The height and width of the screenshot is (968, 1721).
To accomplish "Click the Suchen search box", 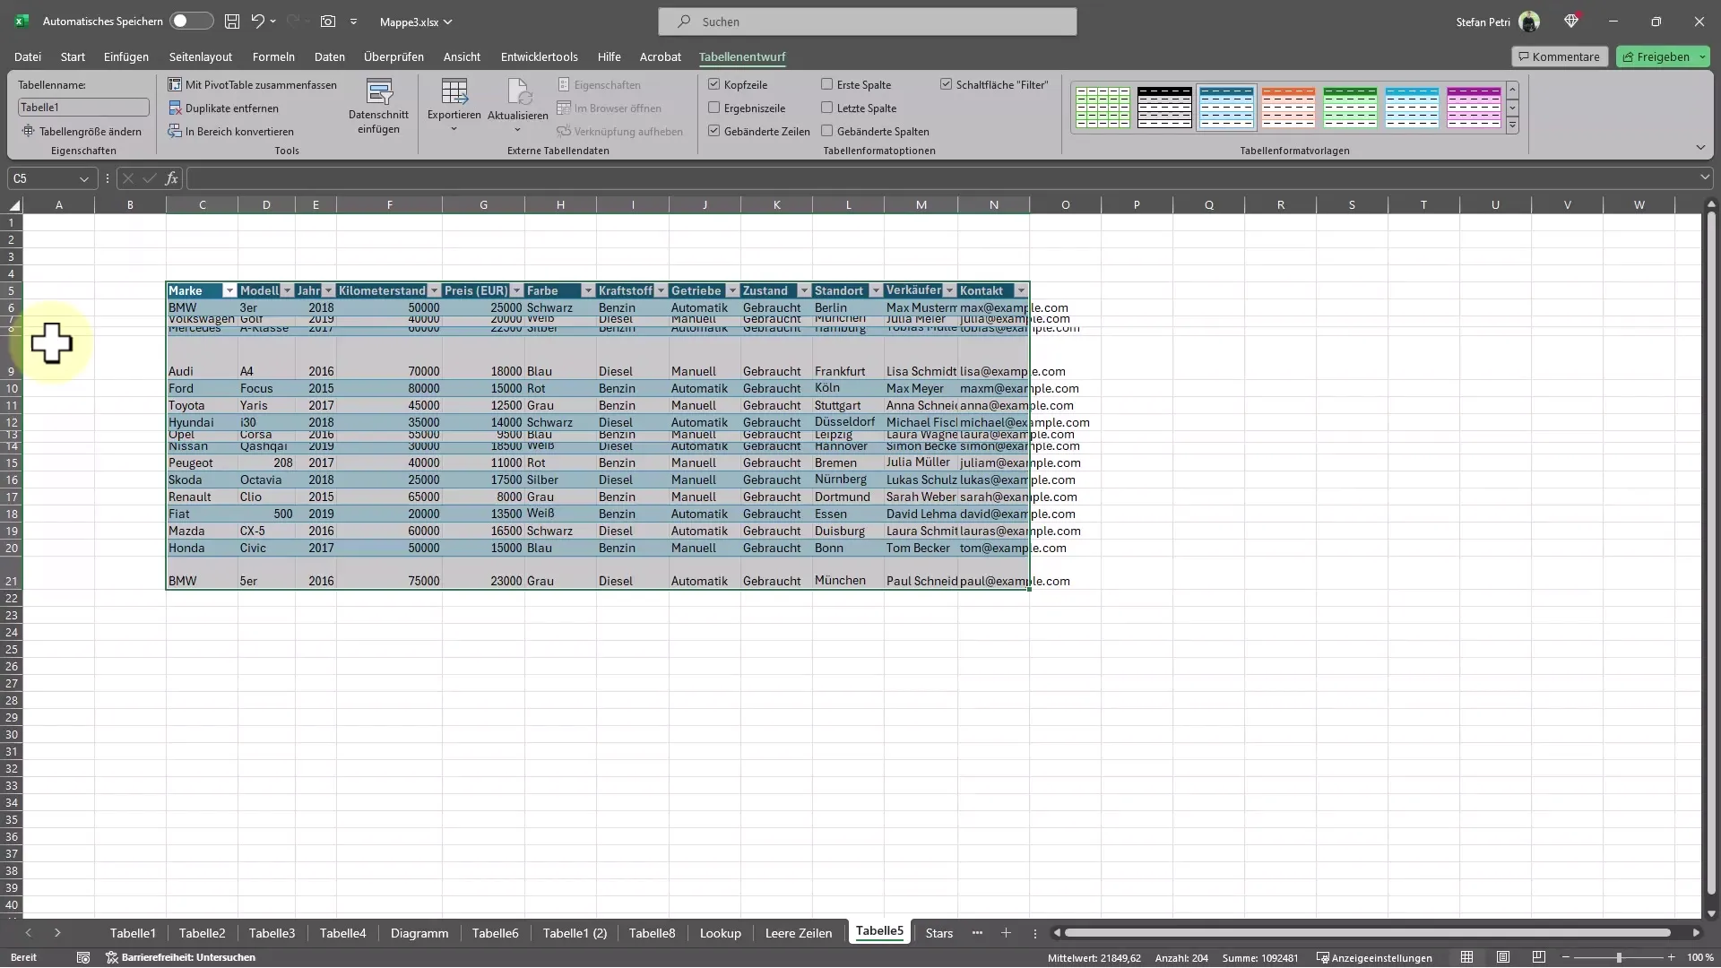I will pyautogui.click(x=868, y=22).
